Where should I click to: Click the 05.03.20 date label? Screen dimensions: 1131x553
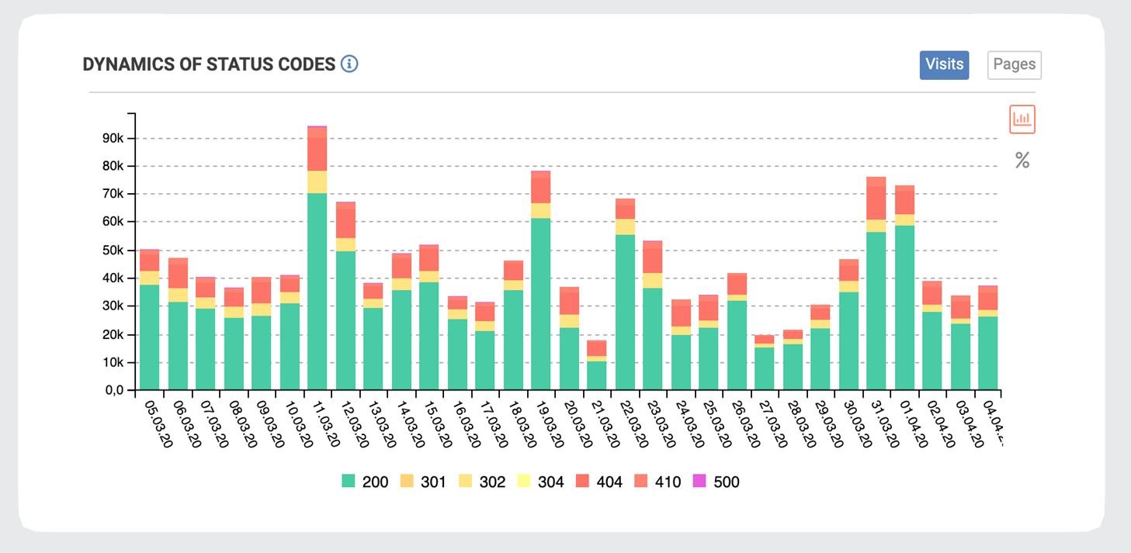[158, 423]
